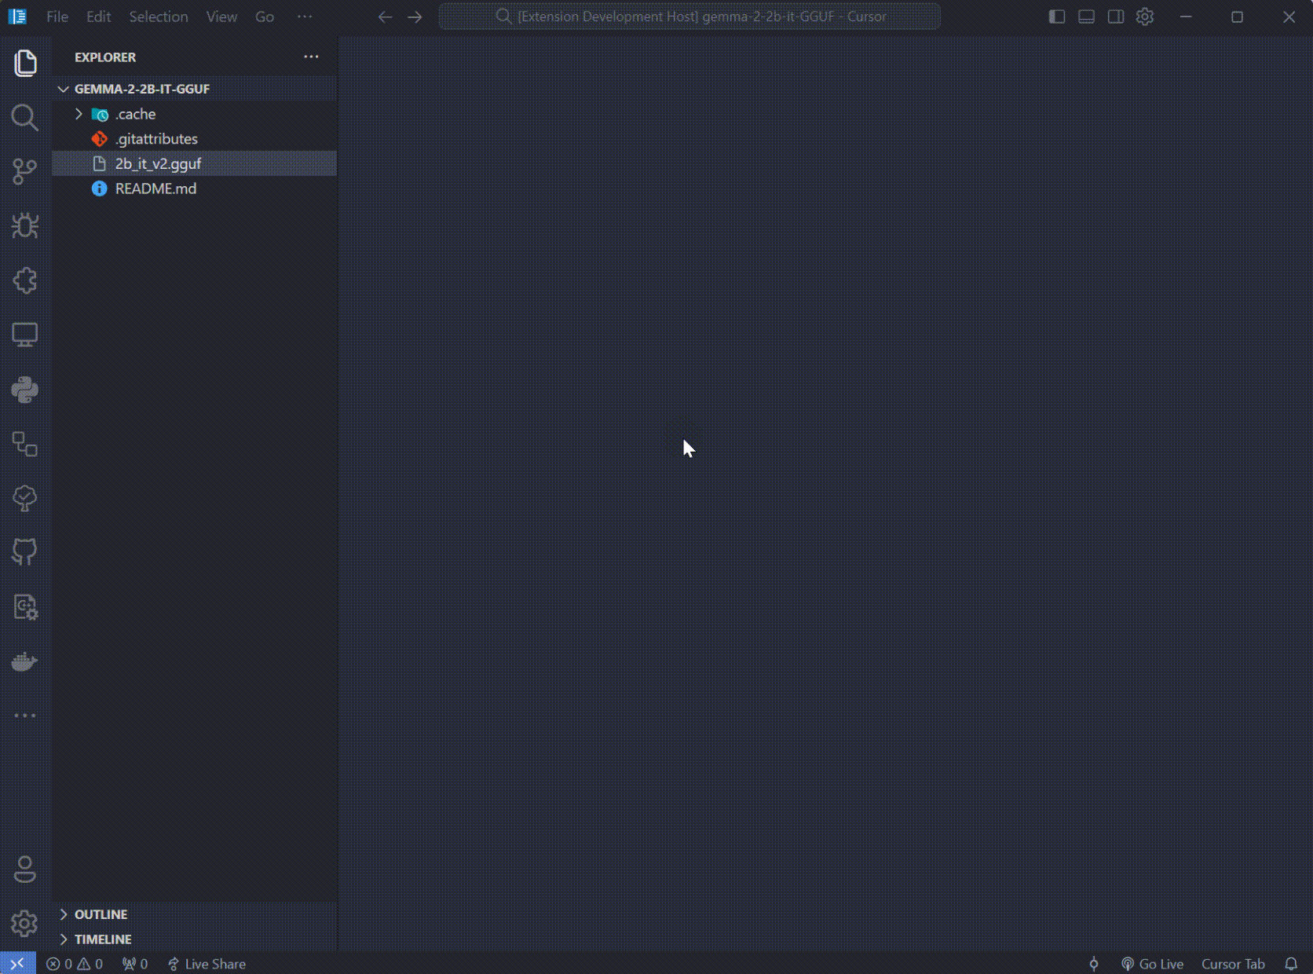Click the Cursor app logo

click(x=17, y=16)
